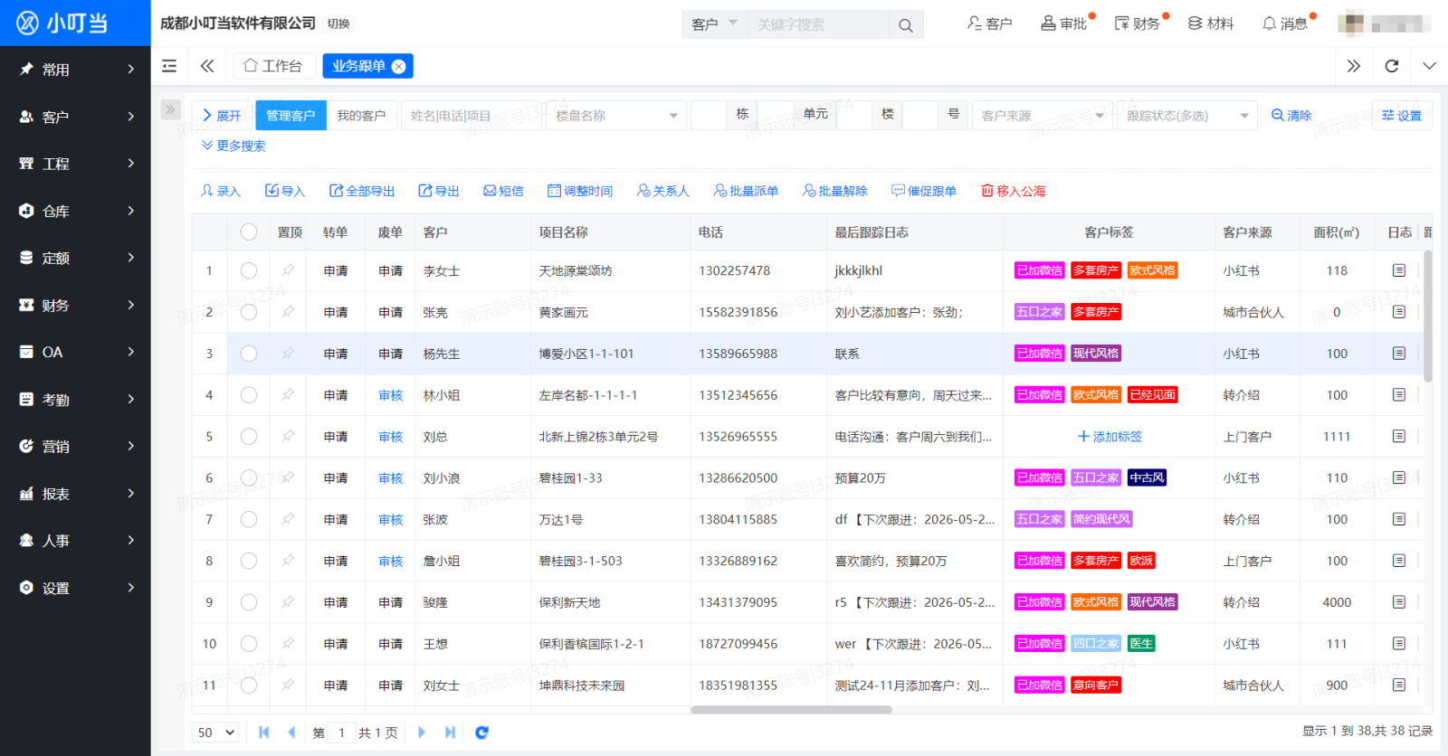Open the 材料 icon in top header

pyautogui.click(x=1211, y=24)
